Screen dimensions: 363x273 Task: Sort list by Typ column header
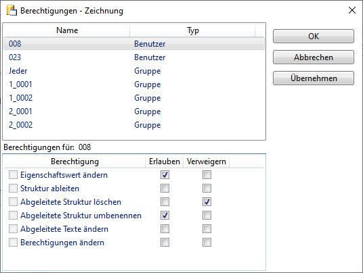[x=192, y=30]
